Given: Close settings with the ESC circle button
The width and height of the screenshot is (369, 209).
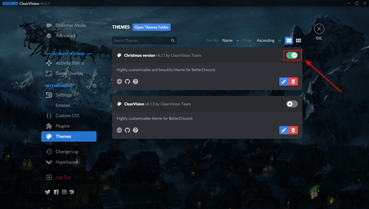Looking at the screenshot, I should coord(319,29).
